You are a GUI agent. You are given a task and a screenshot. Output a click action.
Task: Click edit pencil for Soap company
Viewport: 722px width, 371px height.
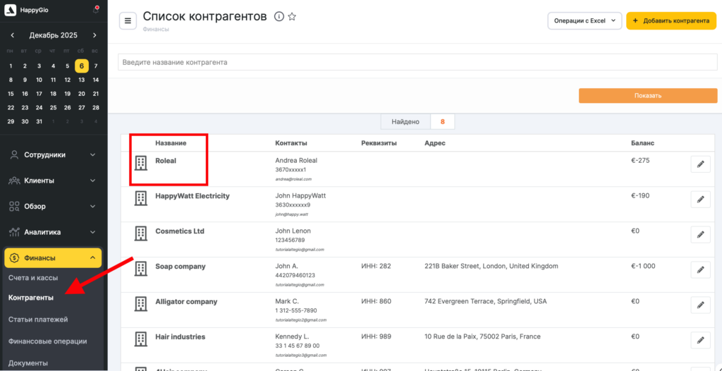[699, 269]
